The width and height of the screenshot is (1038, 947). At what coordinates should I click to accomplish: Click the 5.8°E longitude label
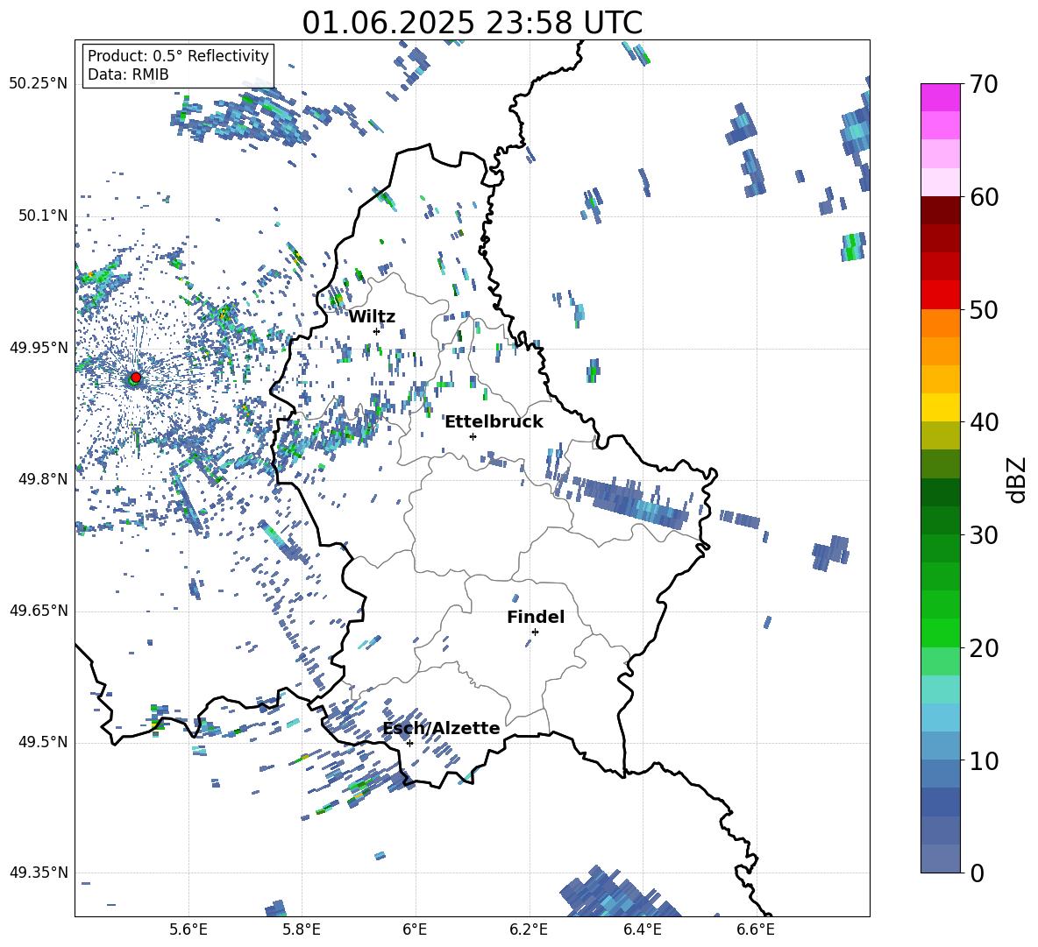(302, 929)
